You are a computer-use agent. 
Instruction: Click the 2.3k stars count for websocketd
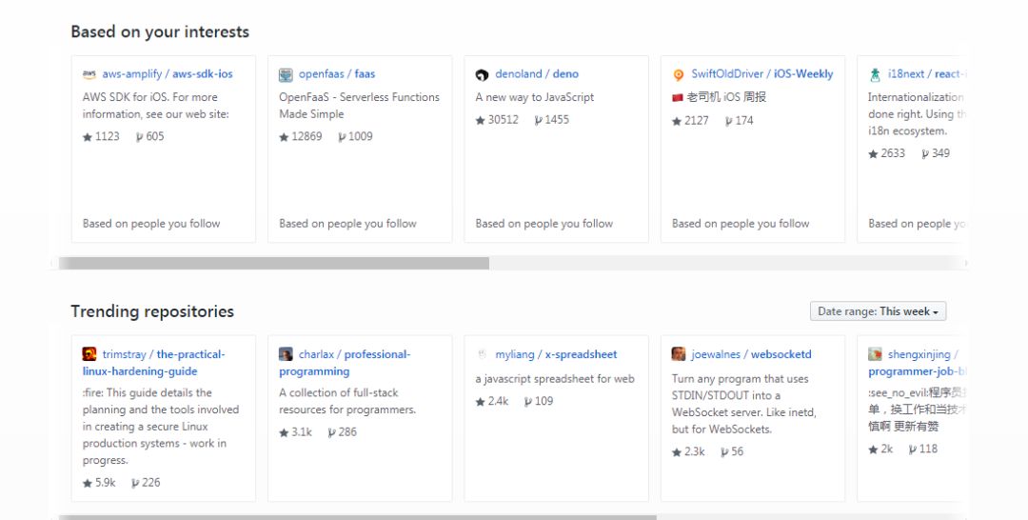click(694, 451)
